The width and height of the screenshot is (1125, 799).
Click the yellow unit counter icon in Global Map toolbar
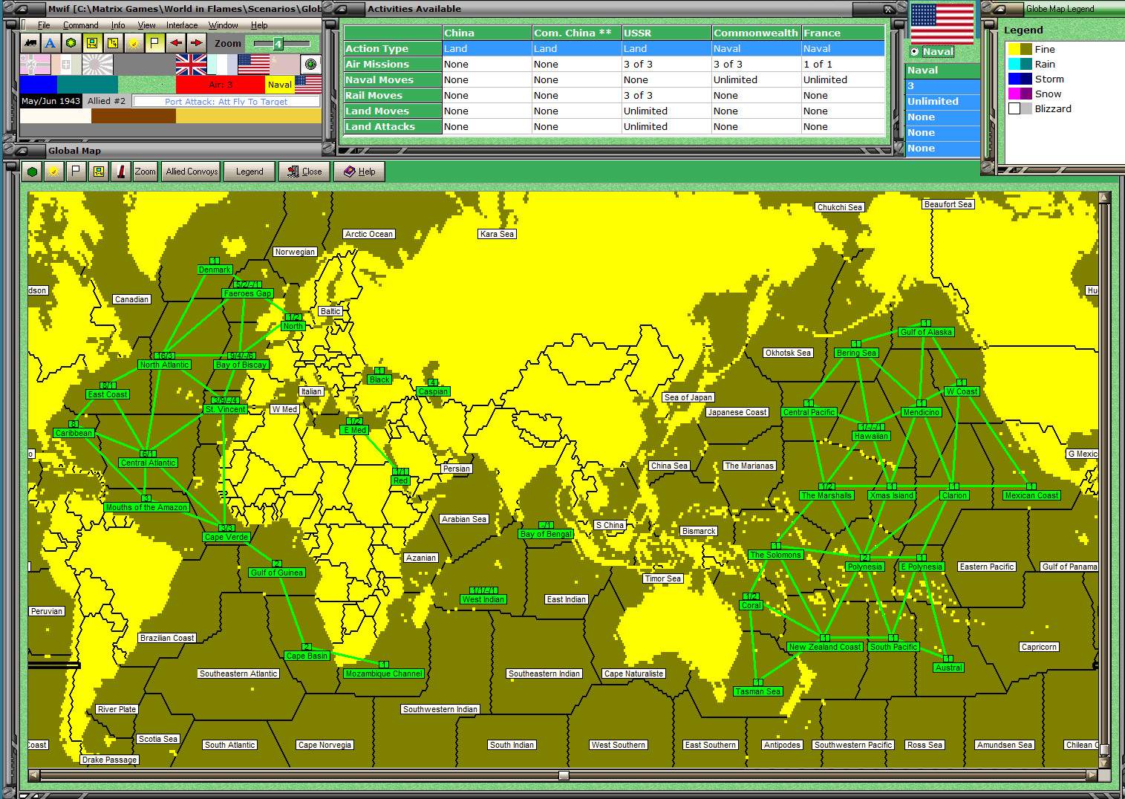[x=98, y=172]
